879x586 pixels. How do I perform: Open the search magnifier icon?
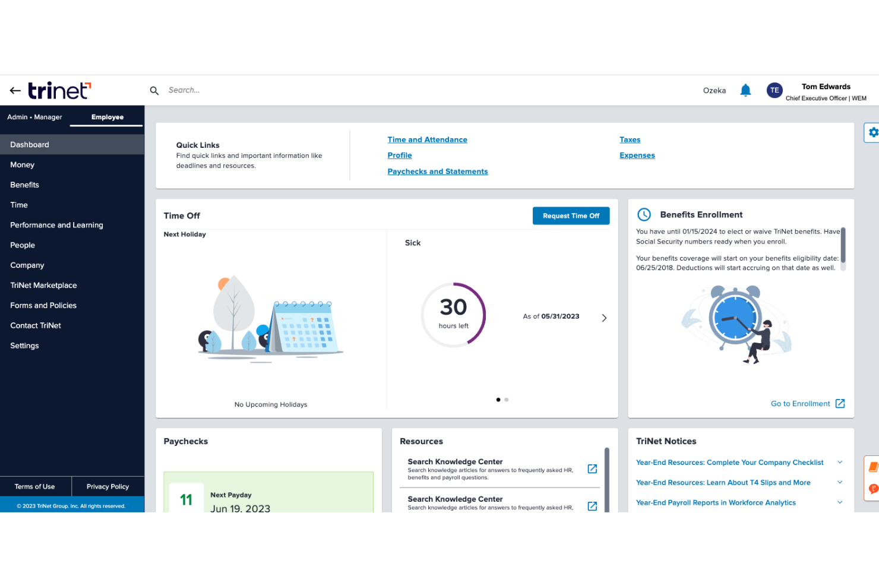point(154,90)
